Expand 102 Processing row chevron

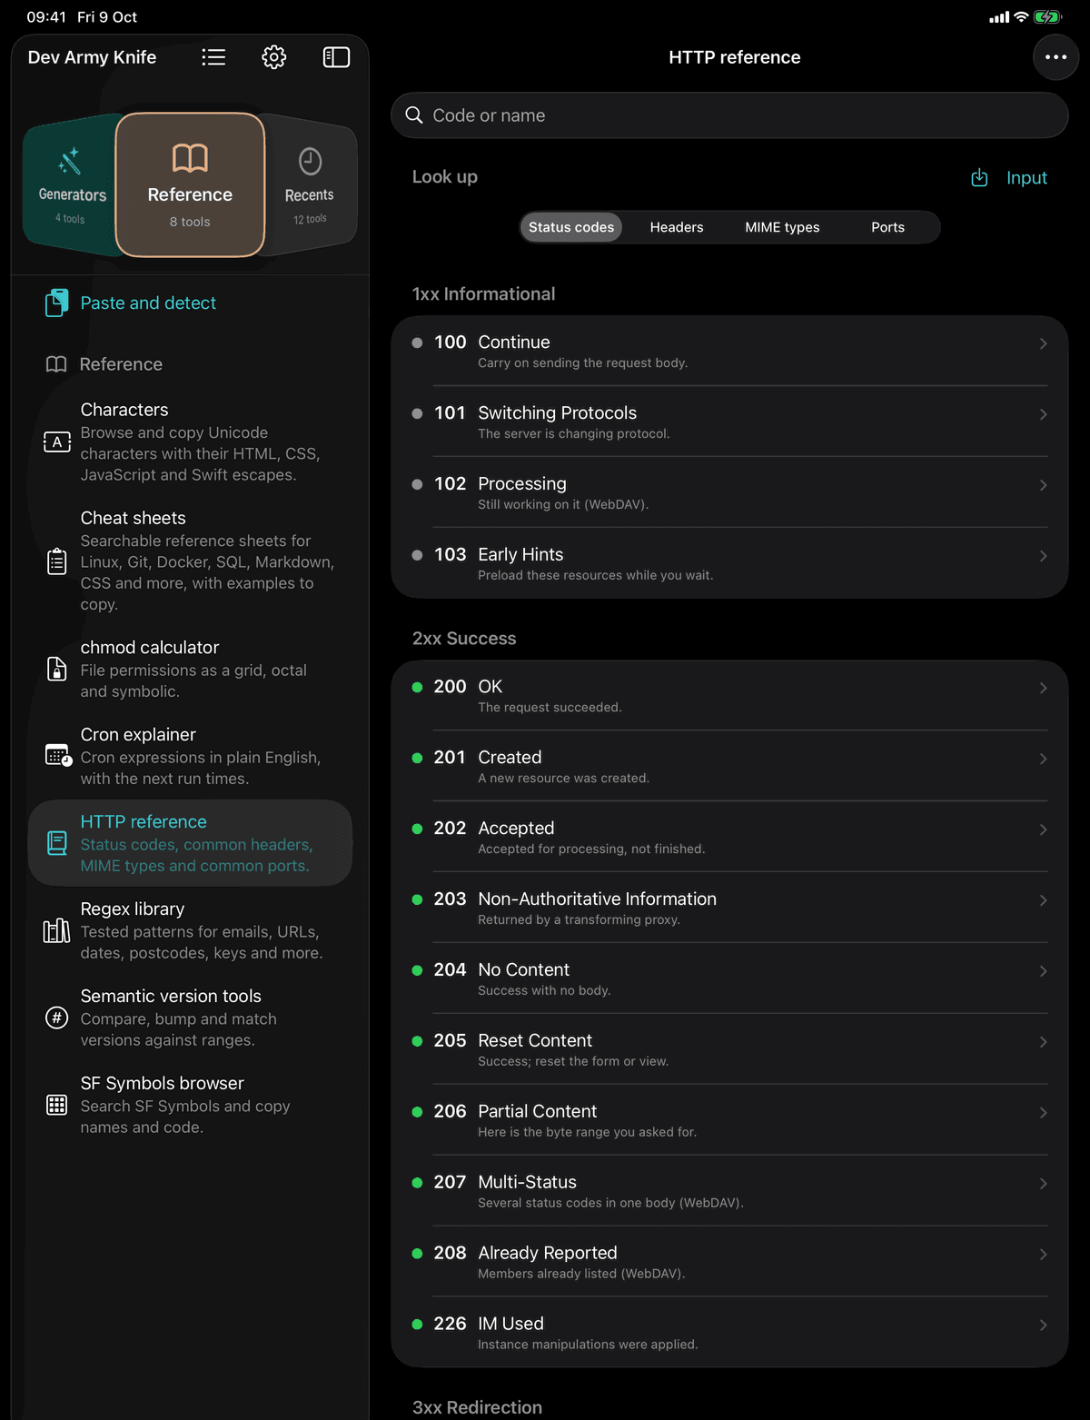(x=1043, y=485)
